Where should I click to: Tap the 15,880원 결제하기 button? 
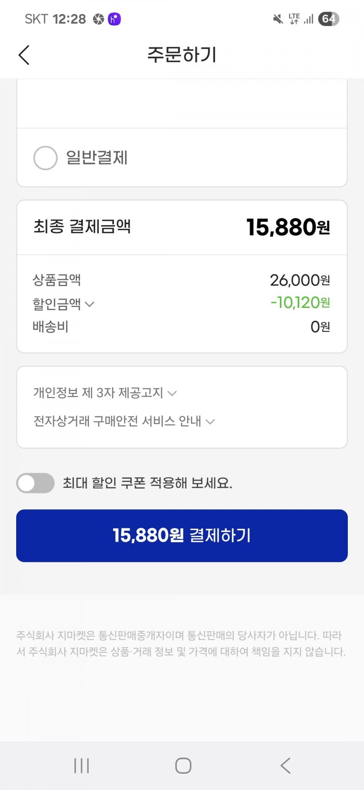point(182,536)
